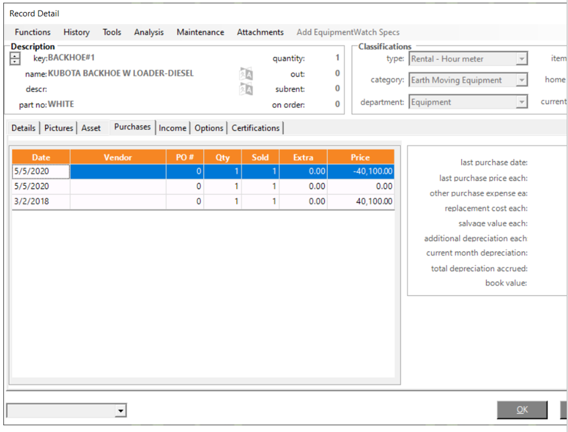The height and width of the screenshot is (432, 568).
Task: Open the Maintenance menu
Action: click(x=200, y=32)
